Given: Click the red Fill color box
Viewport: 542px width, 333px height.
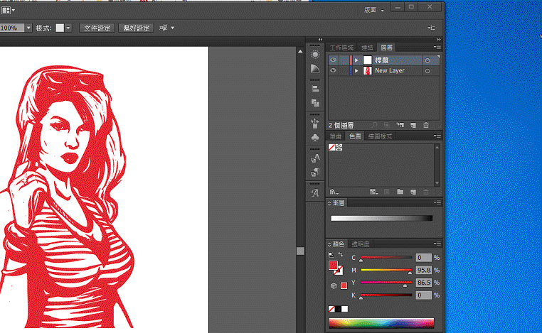Looking at the screenshot, I should pyautogui.click(x=333, y=265).
